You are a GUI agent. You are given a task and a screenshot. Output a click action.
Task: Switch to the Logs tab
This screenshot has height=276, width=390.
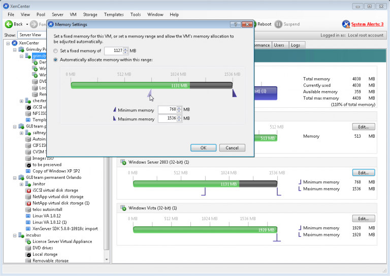coord(295,45)
